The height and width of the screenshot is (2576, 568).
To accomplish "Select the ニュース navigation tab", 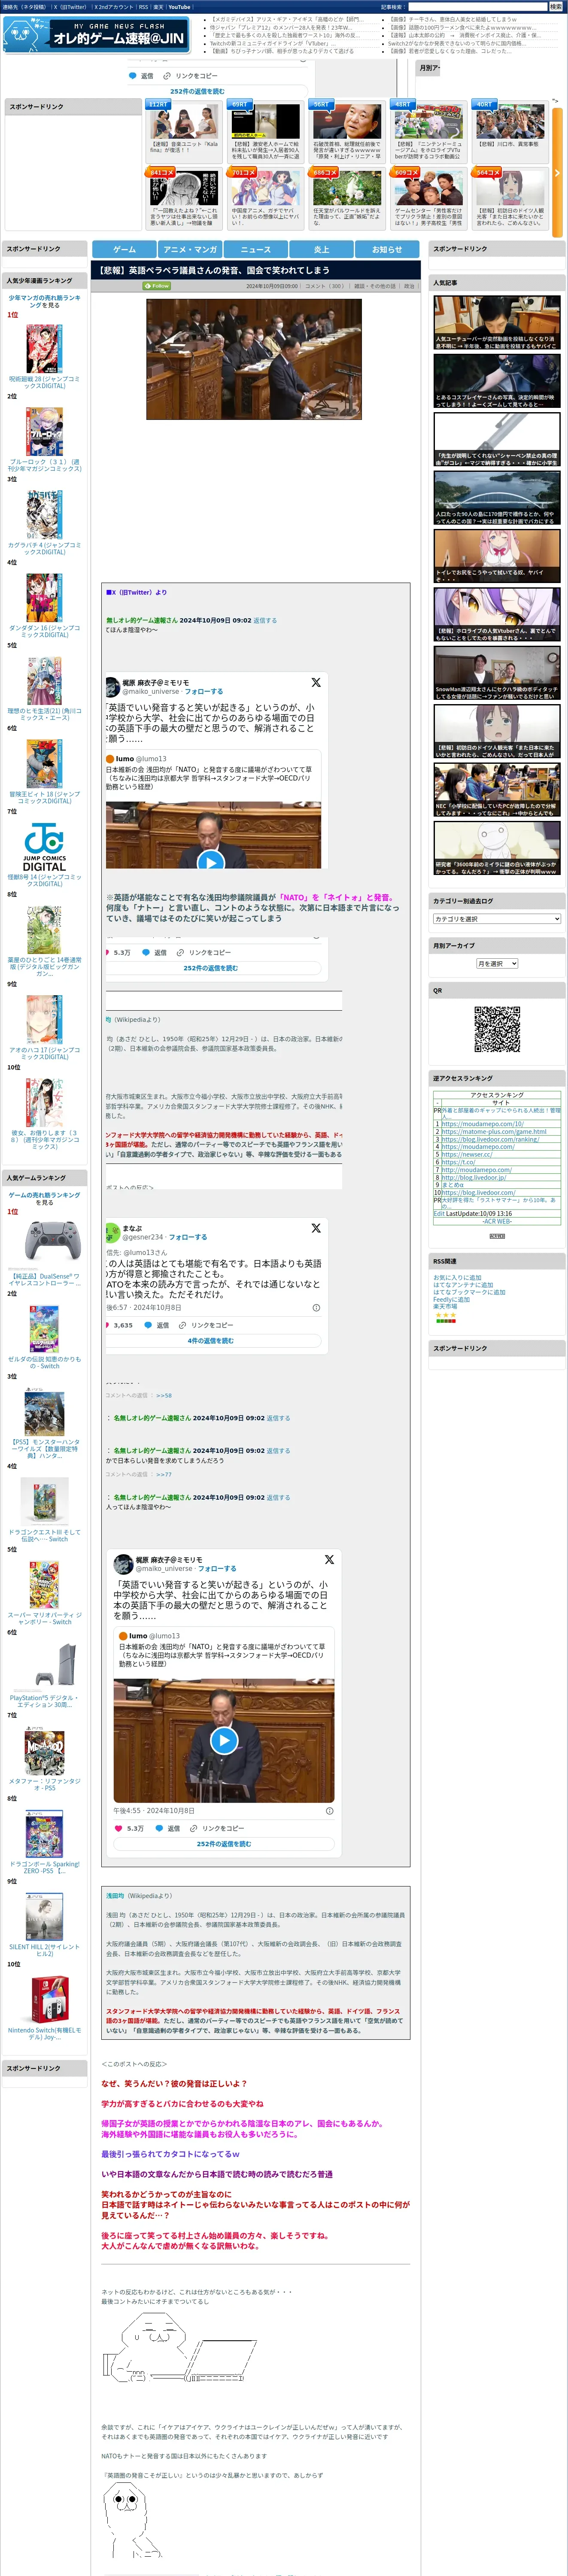I will coord(255,249).
